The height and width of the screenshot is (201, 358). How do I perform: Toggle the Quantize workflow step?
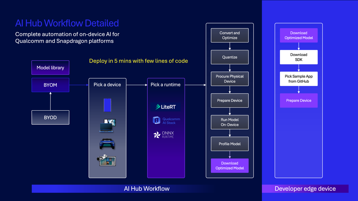[230, 57]
